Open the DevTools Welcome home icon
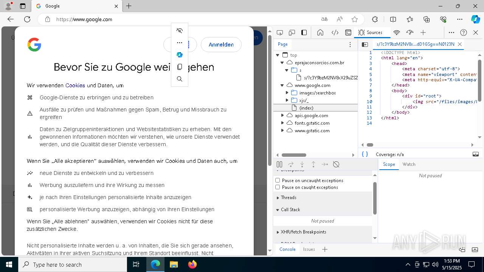This screenshot has height=272, width=484. pos(320,32)
